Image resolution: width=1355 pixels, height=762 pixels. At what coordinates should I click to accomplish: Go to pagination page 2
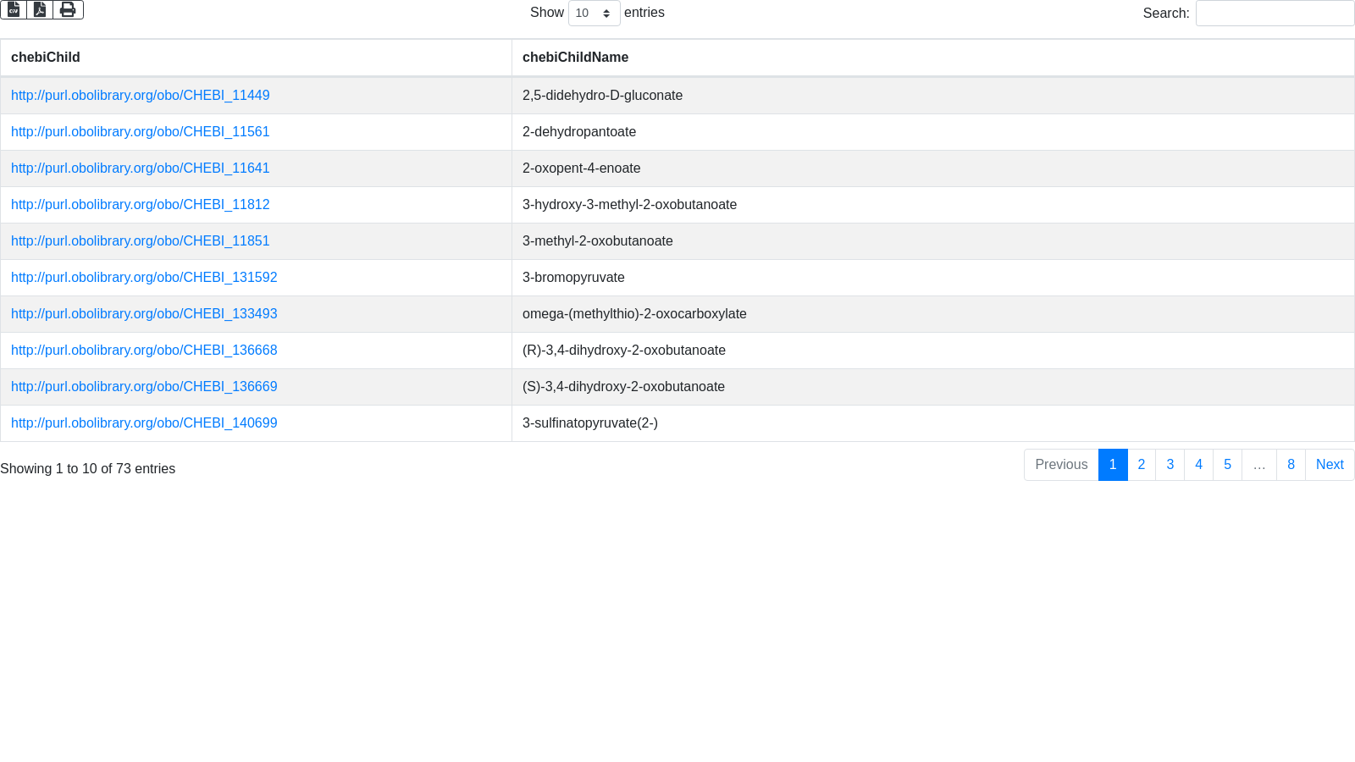click(1142, 465)
